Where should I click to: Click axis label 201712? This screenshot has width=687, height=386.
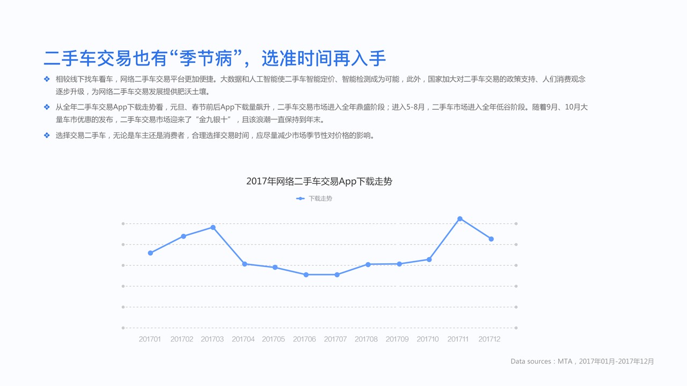click(x=489, y=339)
